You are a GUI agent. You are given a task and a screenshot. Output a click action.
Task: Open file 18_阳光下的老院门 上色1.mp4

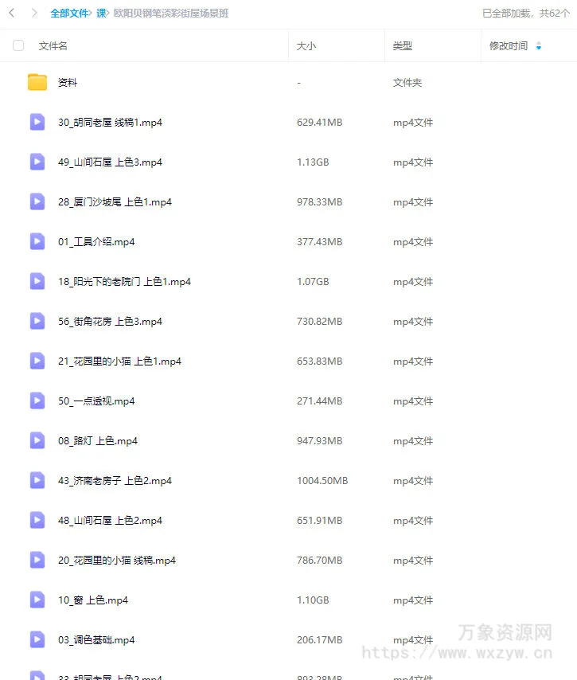(x=124, y=282)
